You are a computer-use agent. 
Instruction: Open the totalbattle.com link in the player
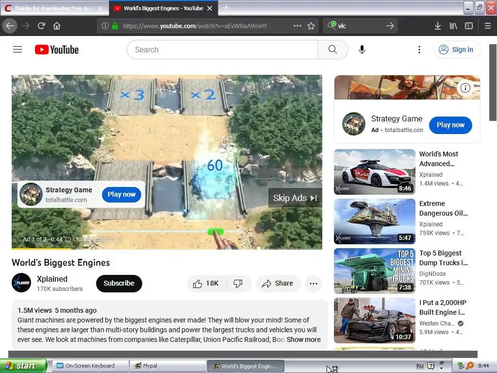(99, 239)
